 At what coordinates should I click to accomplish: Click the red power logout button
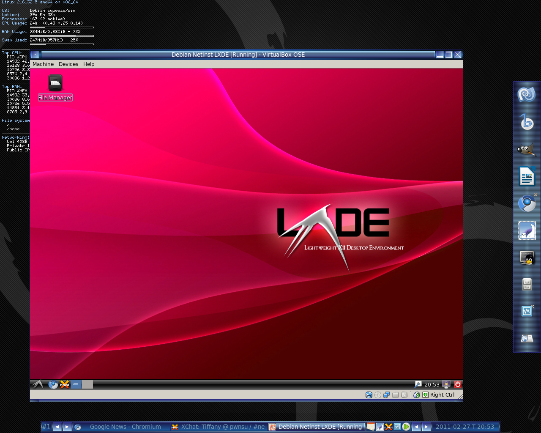[x=458, y=384]
